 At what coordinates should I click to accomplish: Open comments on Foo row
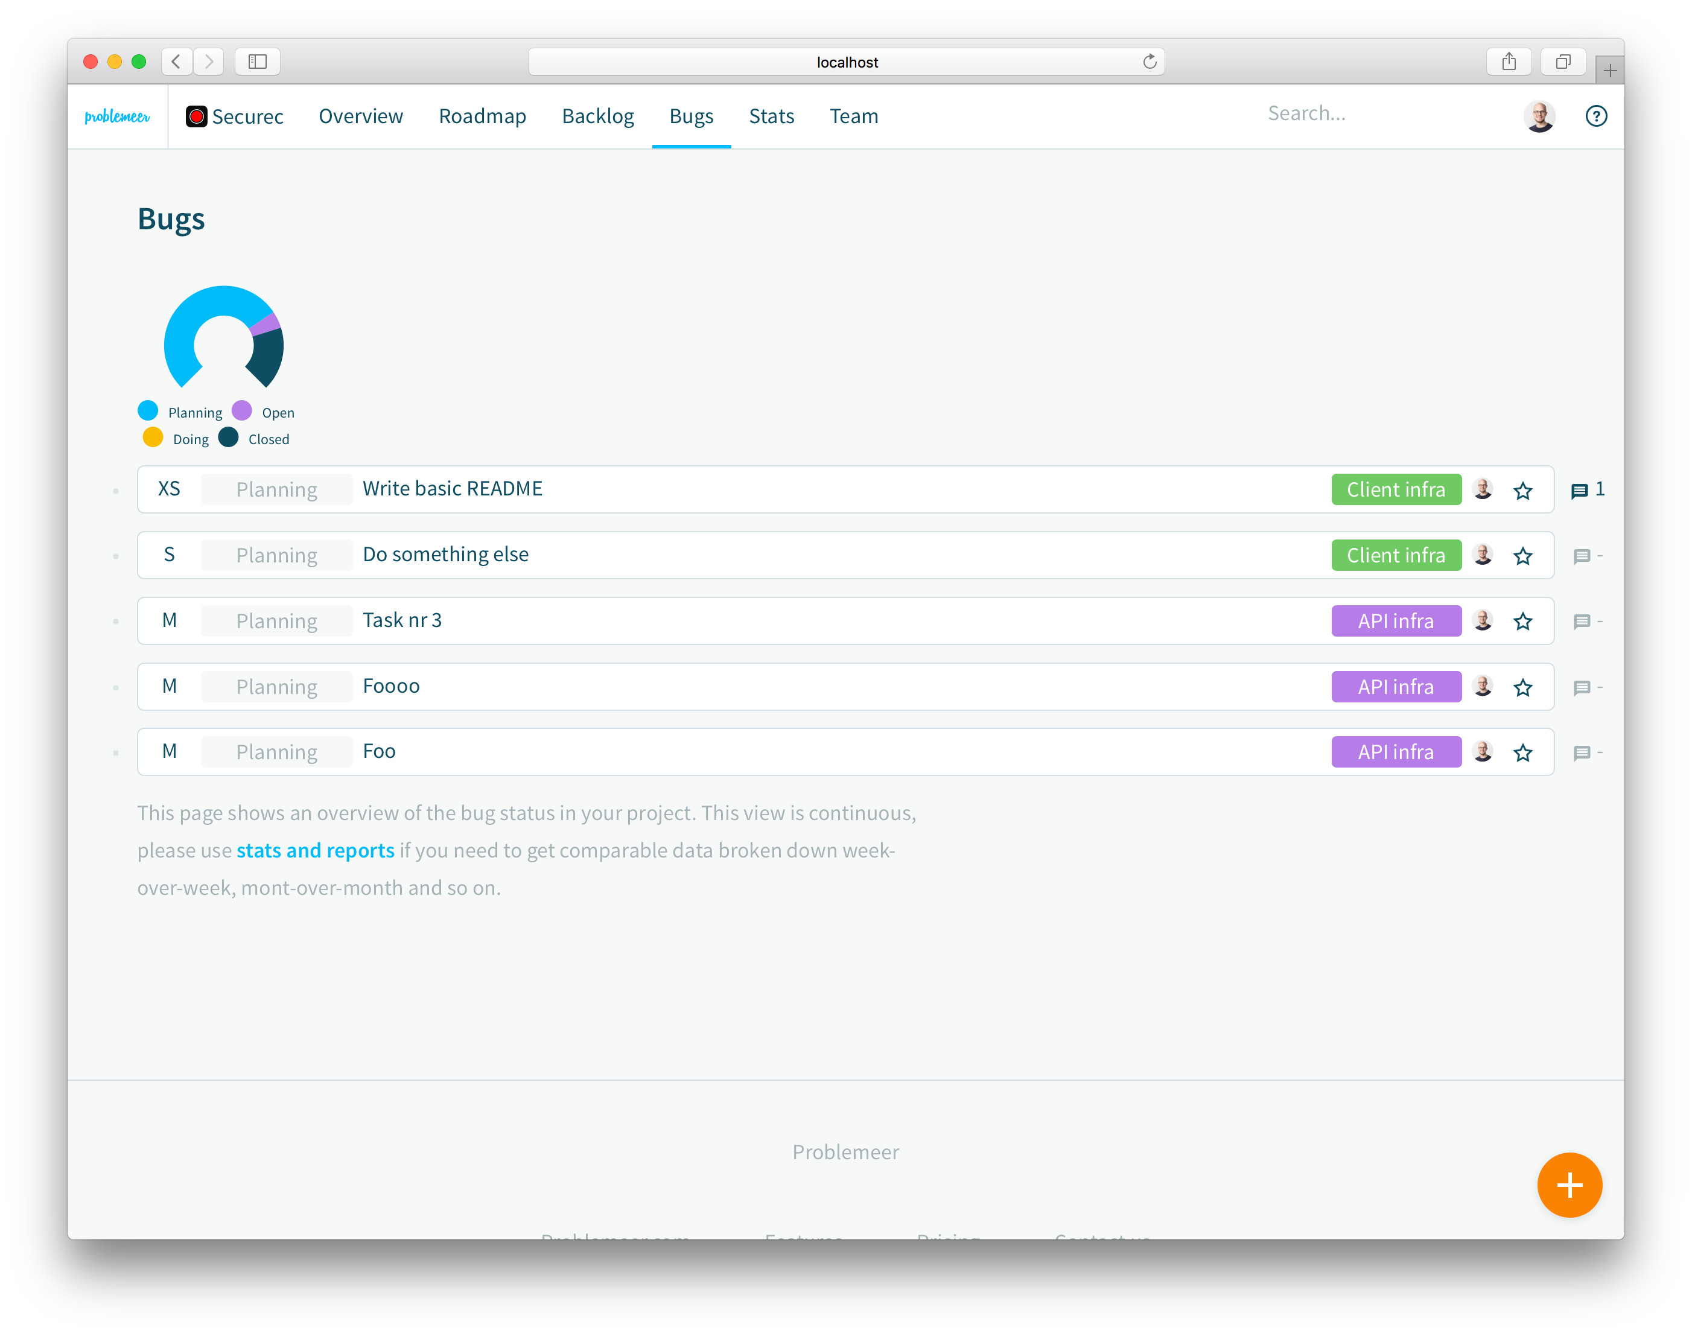click(1587, 752)
